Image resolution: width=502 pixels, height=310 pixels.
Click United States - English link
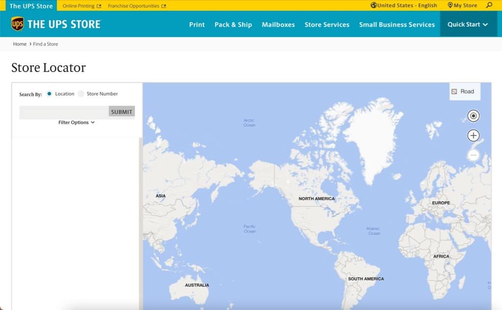click(407, 5)
